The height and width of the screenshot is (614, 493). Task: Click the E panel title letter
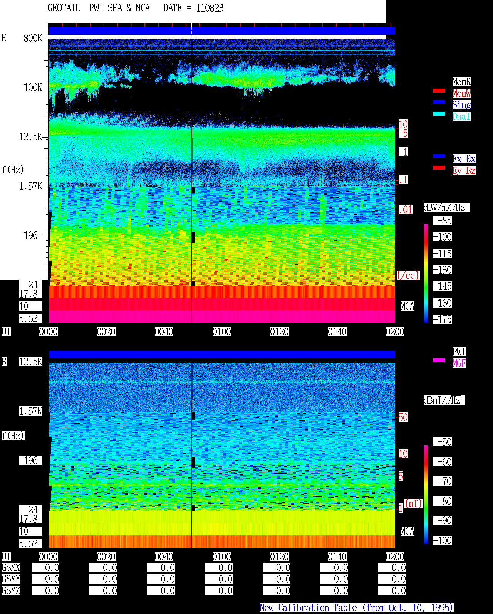click(4, 38)
